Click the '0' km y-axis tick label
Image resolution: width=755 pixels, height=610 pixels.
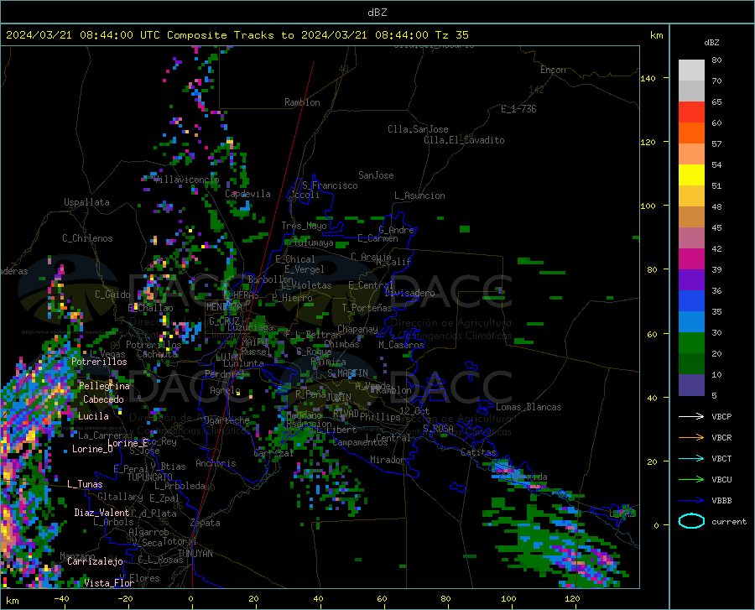coord(656,525)
